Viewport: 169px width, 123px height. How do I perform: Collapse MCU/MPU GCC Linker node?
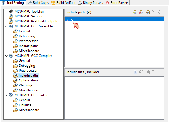coord(6,95)
